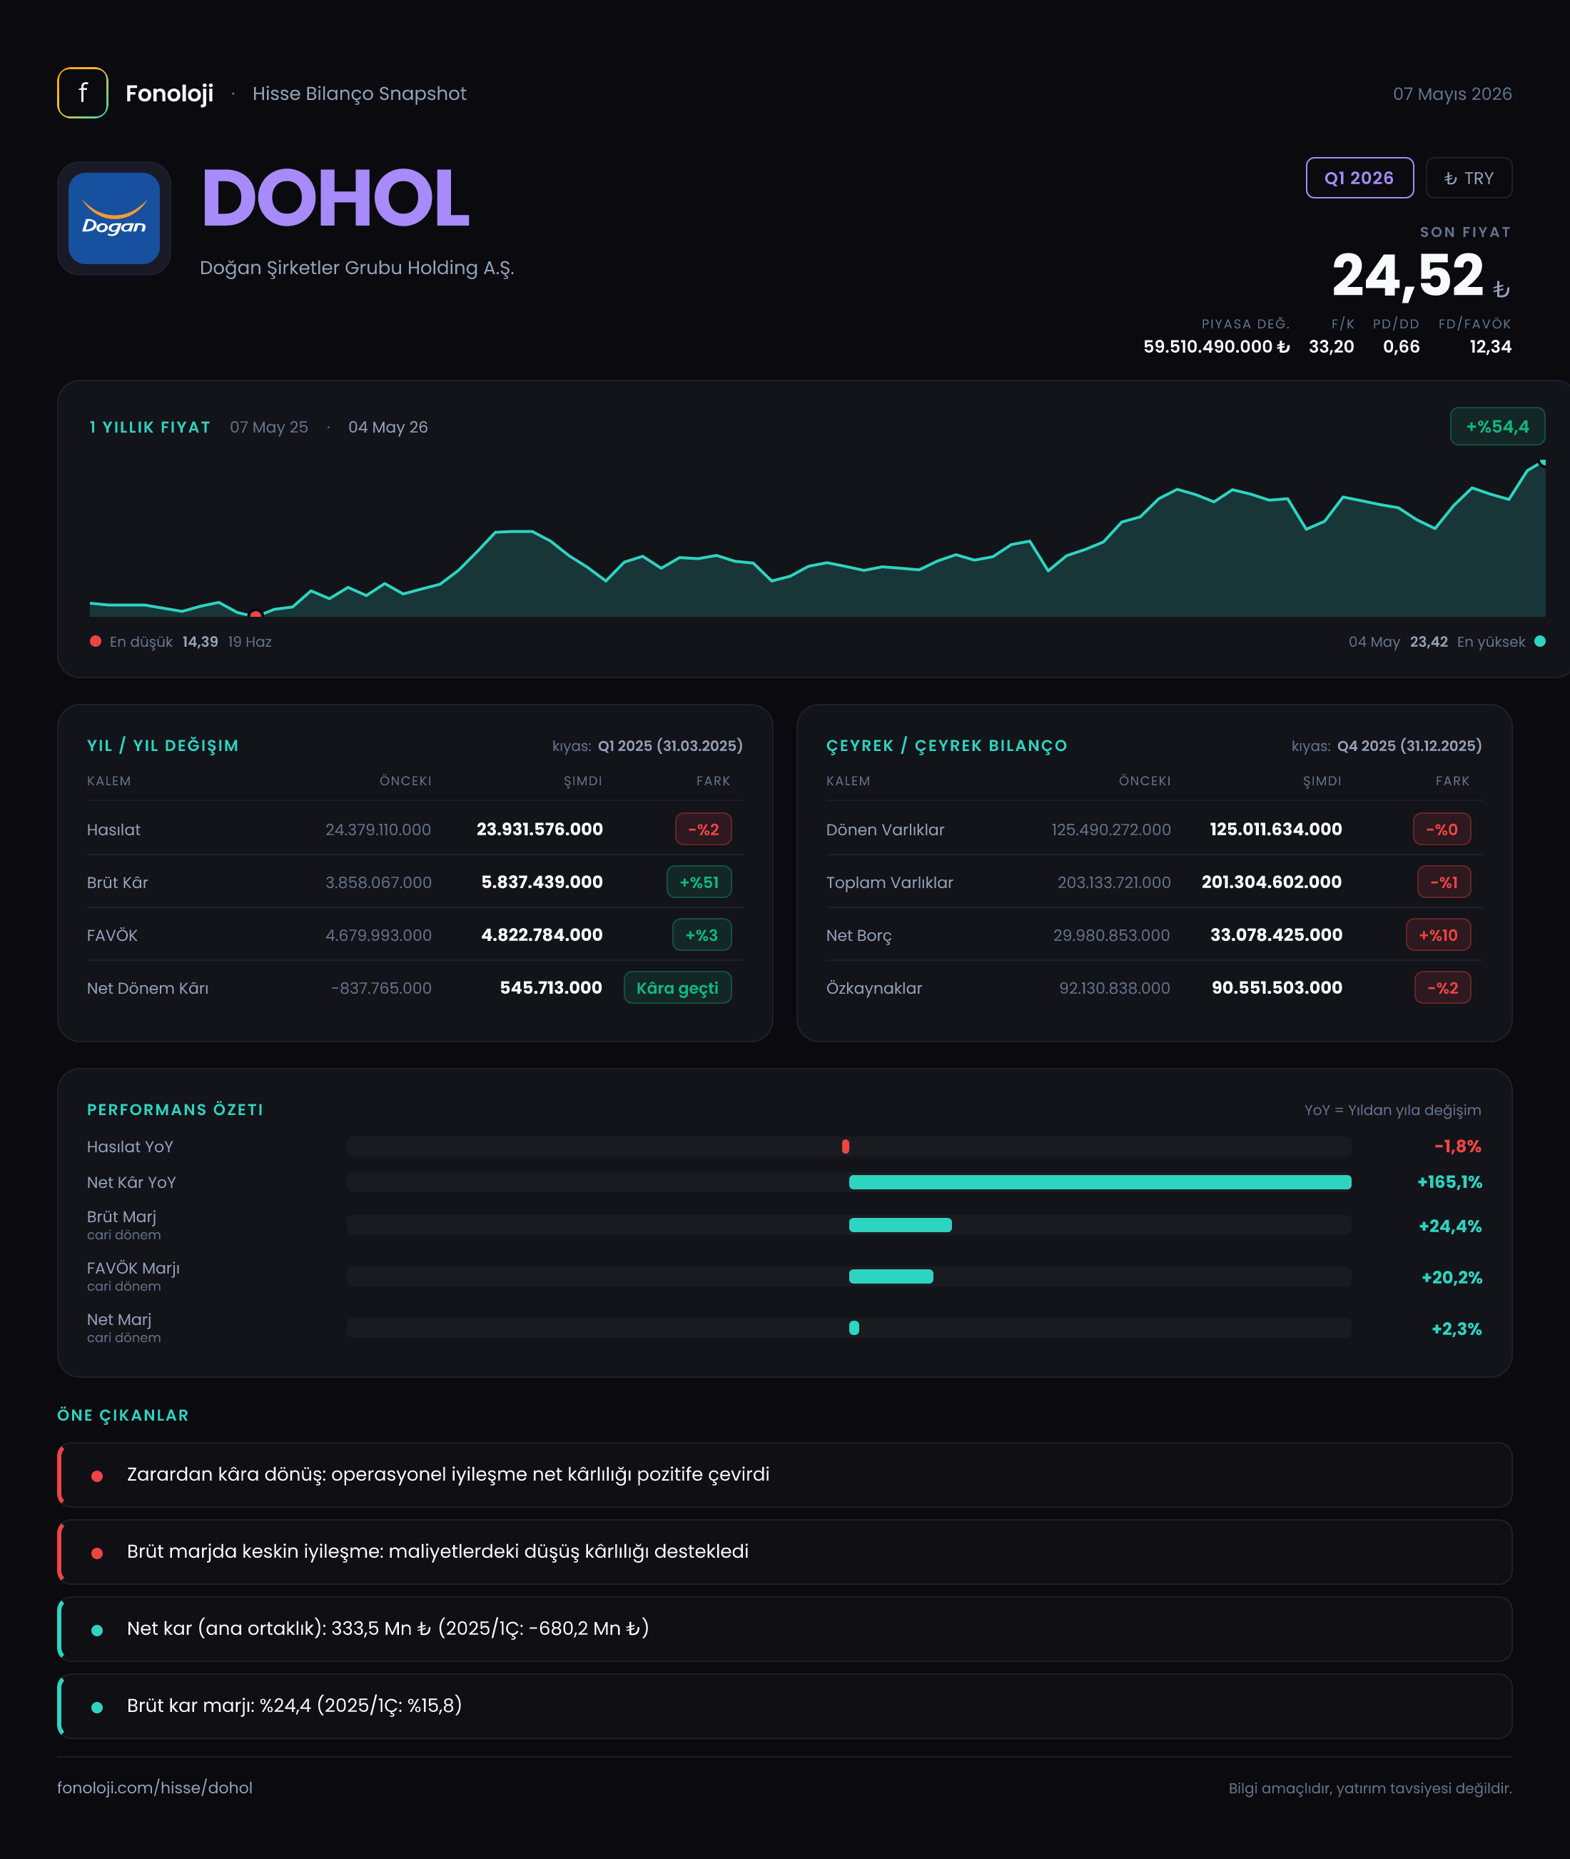The image size is (1570, 1859).
Task: Click the F/K value 33,20
Action: (x=1331, y=346)
